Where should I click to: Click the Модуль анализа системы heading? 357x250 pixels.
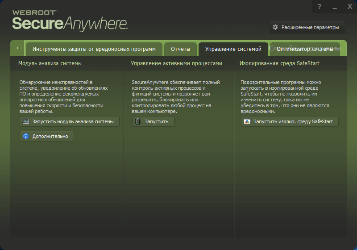tap(50, 63)
